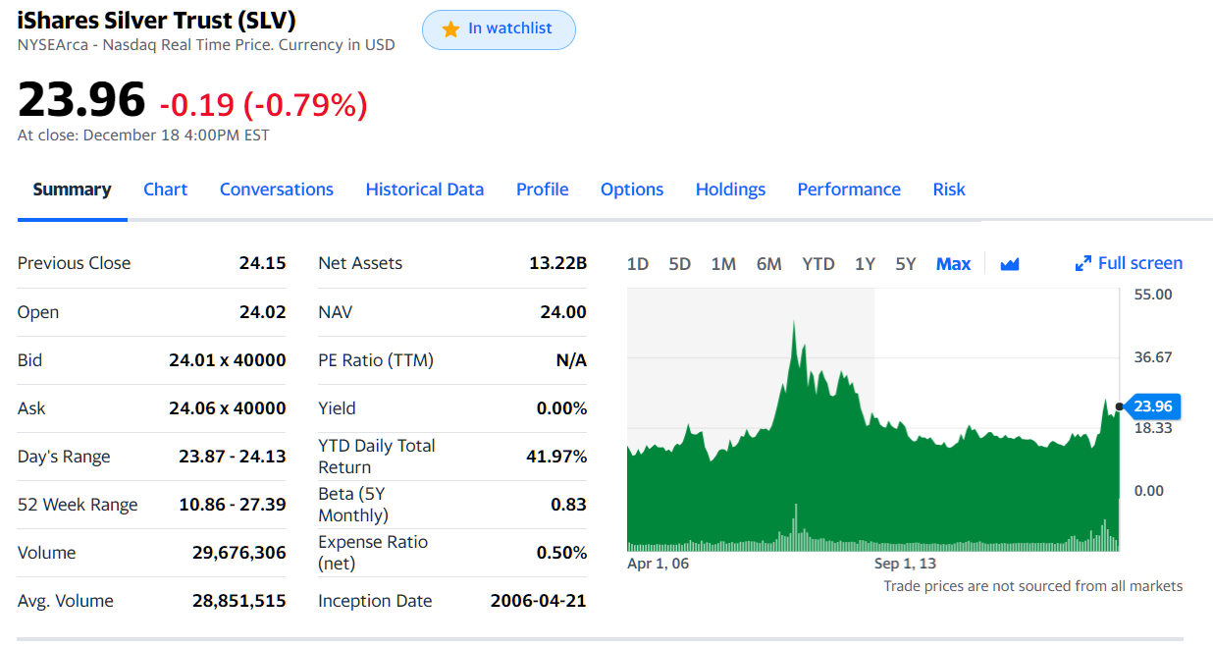Select the Max chart range

953,264
